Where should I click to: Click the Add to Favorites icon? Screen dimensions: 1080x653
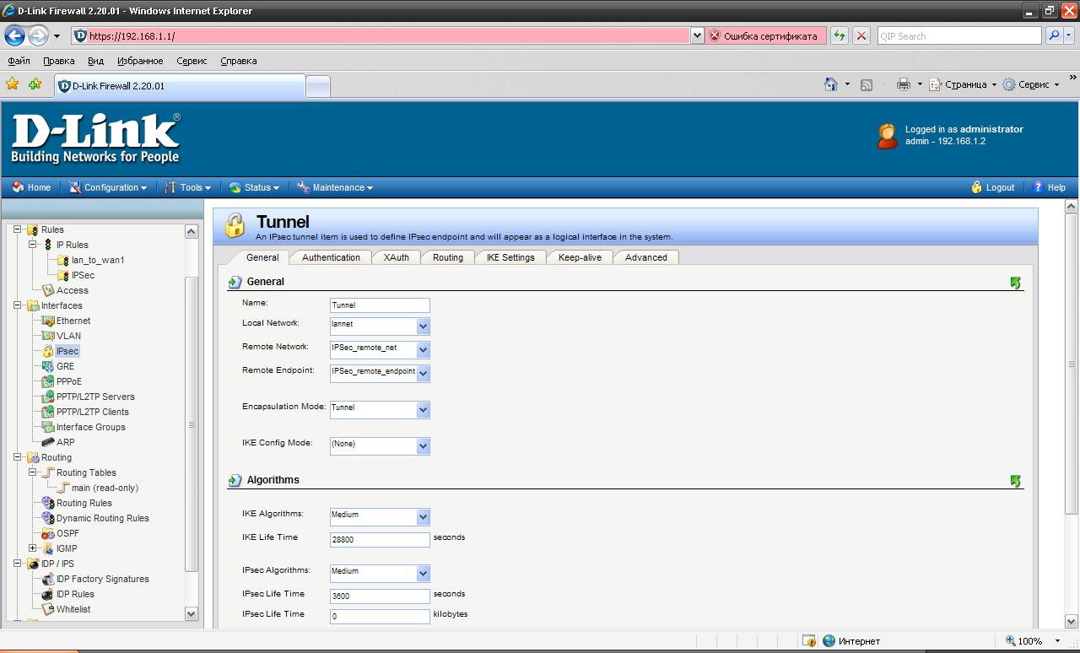pyautogui.click(x=35, y=84)
